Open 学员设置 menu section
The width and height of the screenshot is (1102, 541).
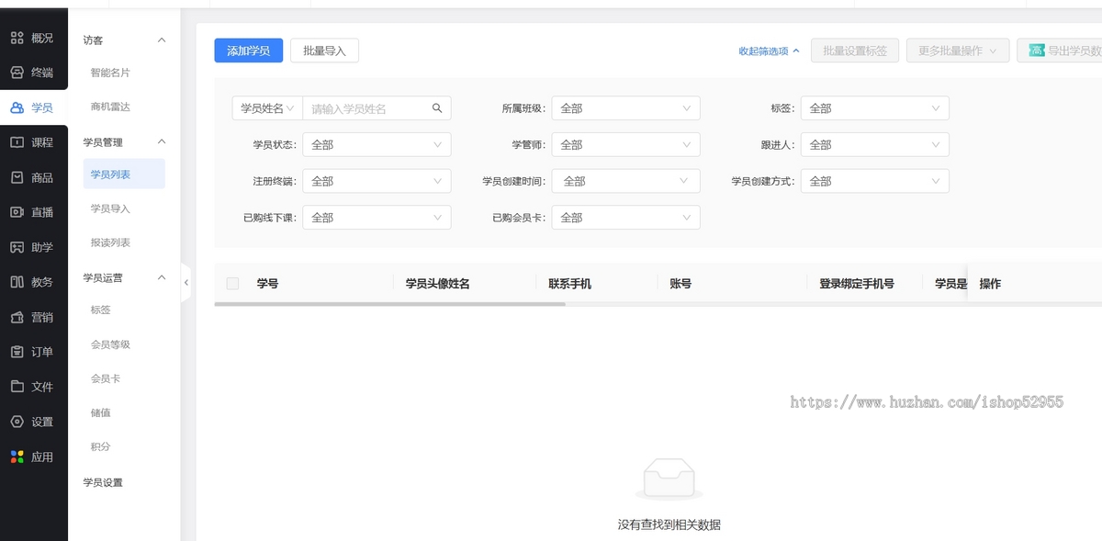(103, 482)
